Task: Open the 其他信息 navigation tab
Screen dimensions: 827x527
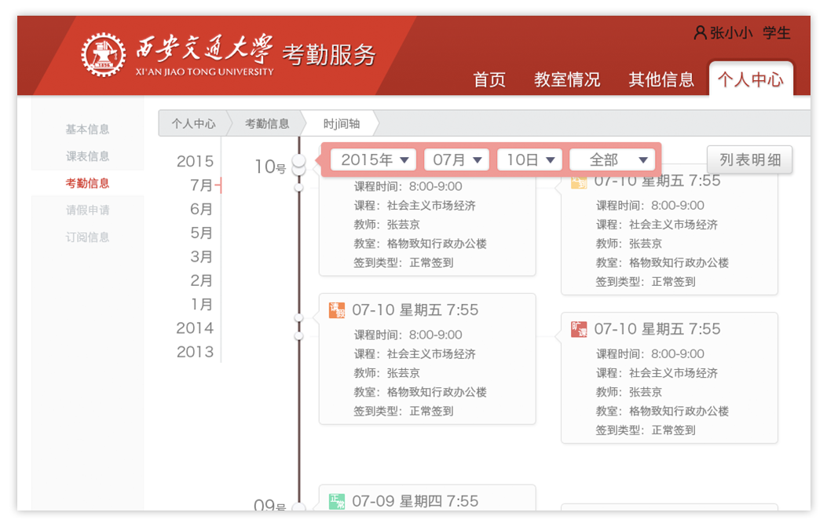Action: pos(661,79)
